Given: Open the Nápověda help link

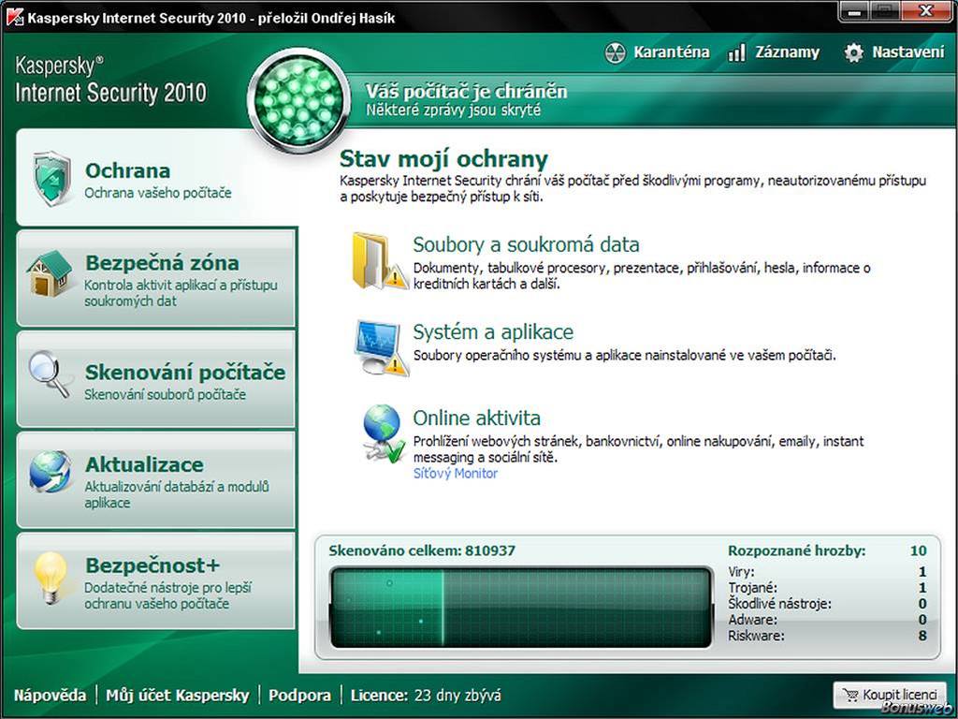Looking at the screenshot, I should [x=50, y=696].
